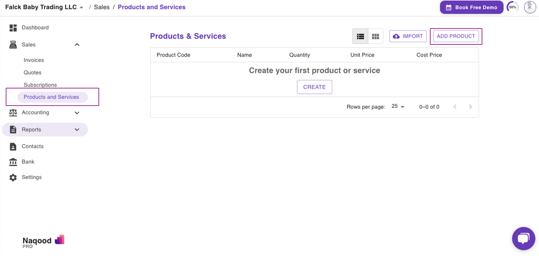The height and width of the screenshot is (256, 539).
Task: Open Settings via gear icon
Action: [x=13, y=177]
